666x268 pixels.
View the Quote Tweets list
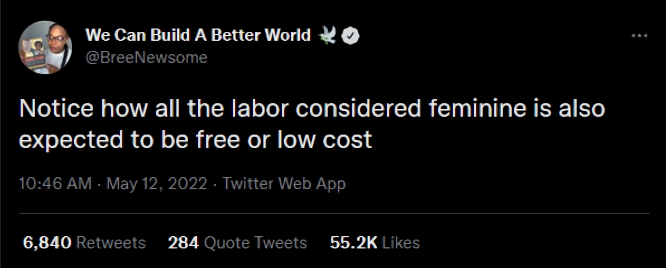click(256, 243)
